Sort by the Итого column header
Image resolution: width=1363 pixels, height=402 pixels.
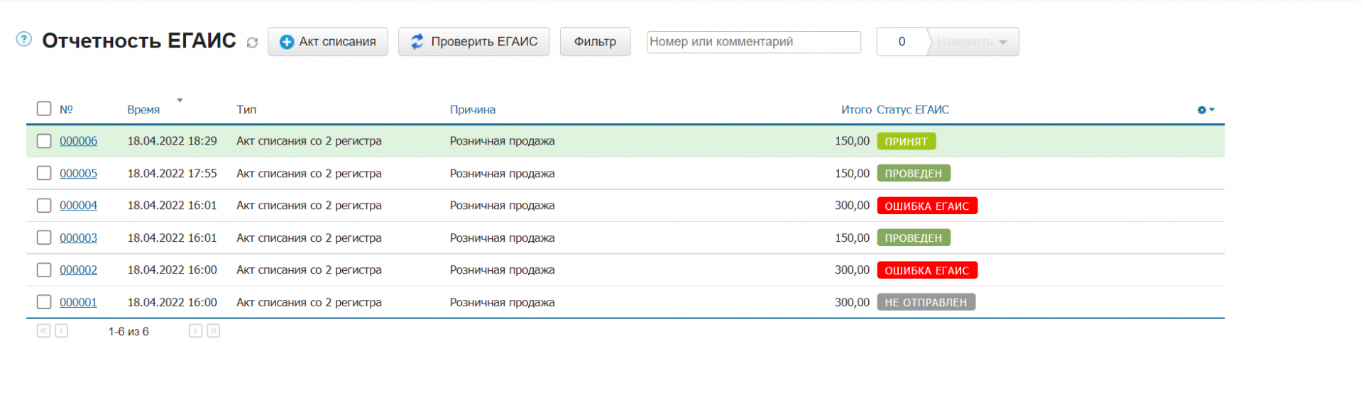[x=856, y=110]
